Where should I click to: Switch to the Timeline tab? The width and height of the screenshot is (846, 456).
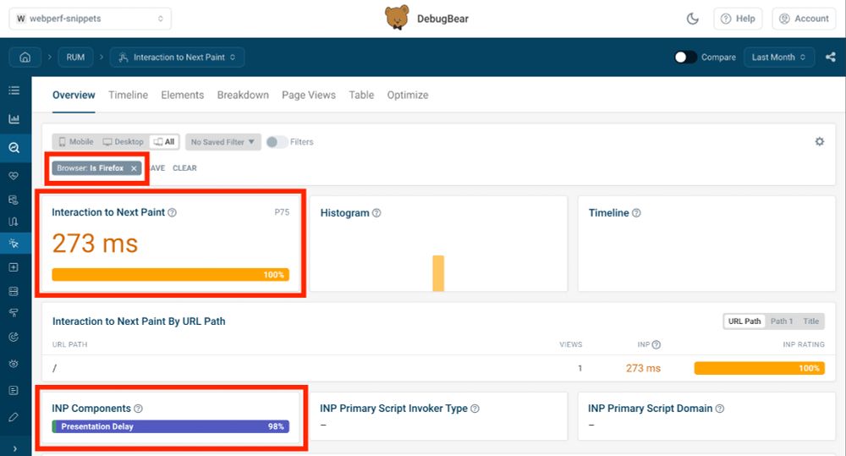[128, 95]
